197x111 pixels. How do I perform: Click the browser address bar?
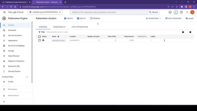tap(93, 7)
